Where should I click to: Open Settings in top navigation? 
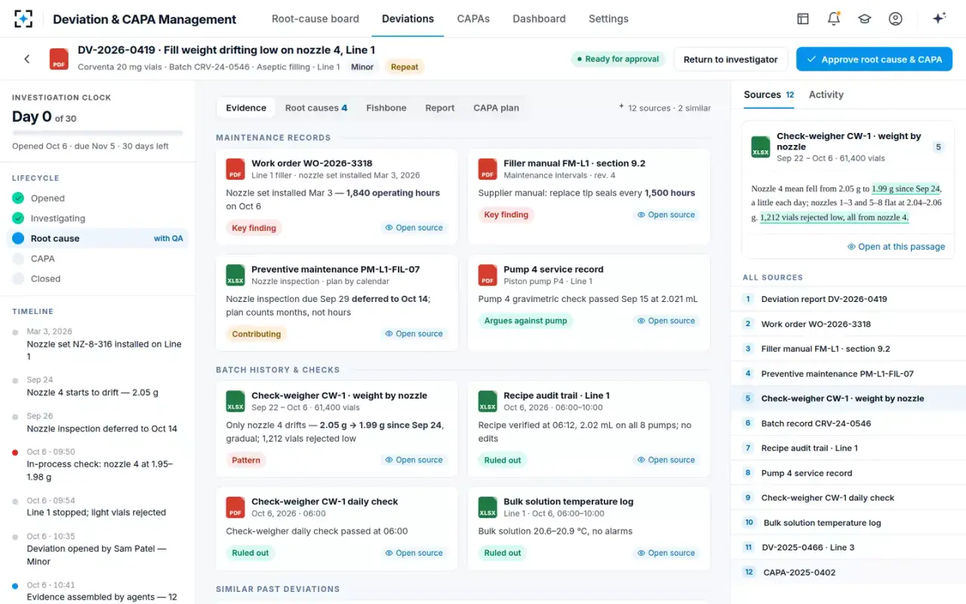tap(608, 19)
